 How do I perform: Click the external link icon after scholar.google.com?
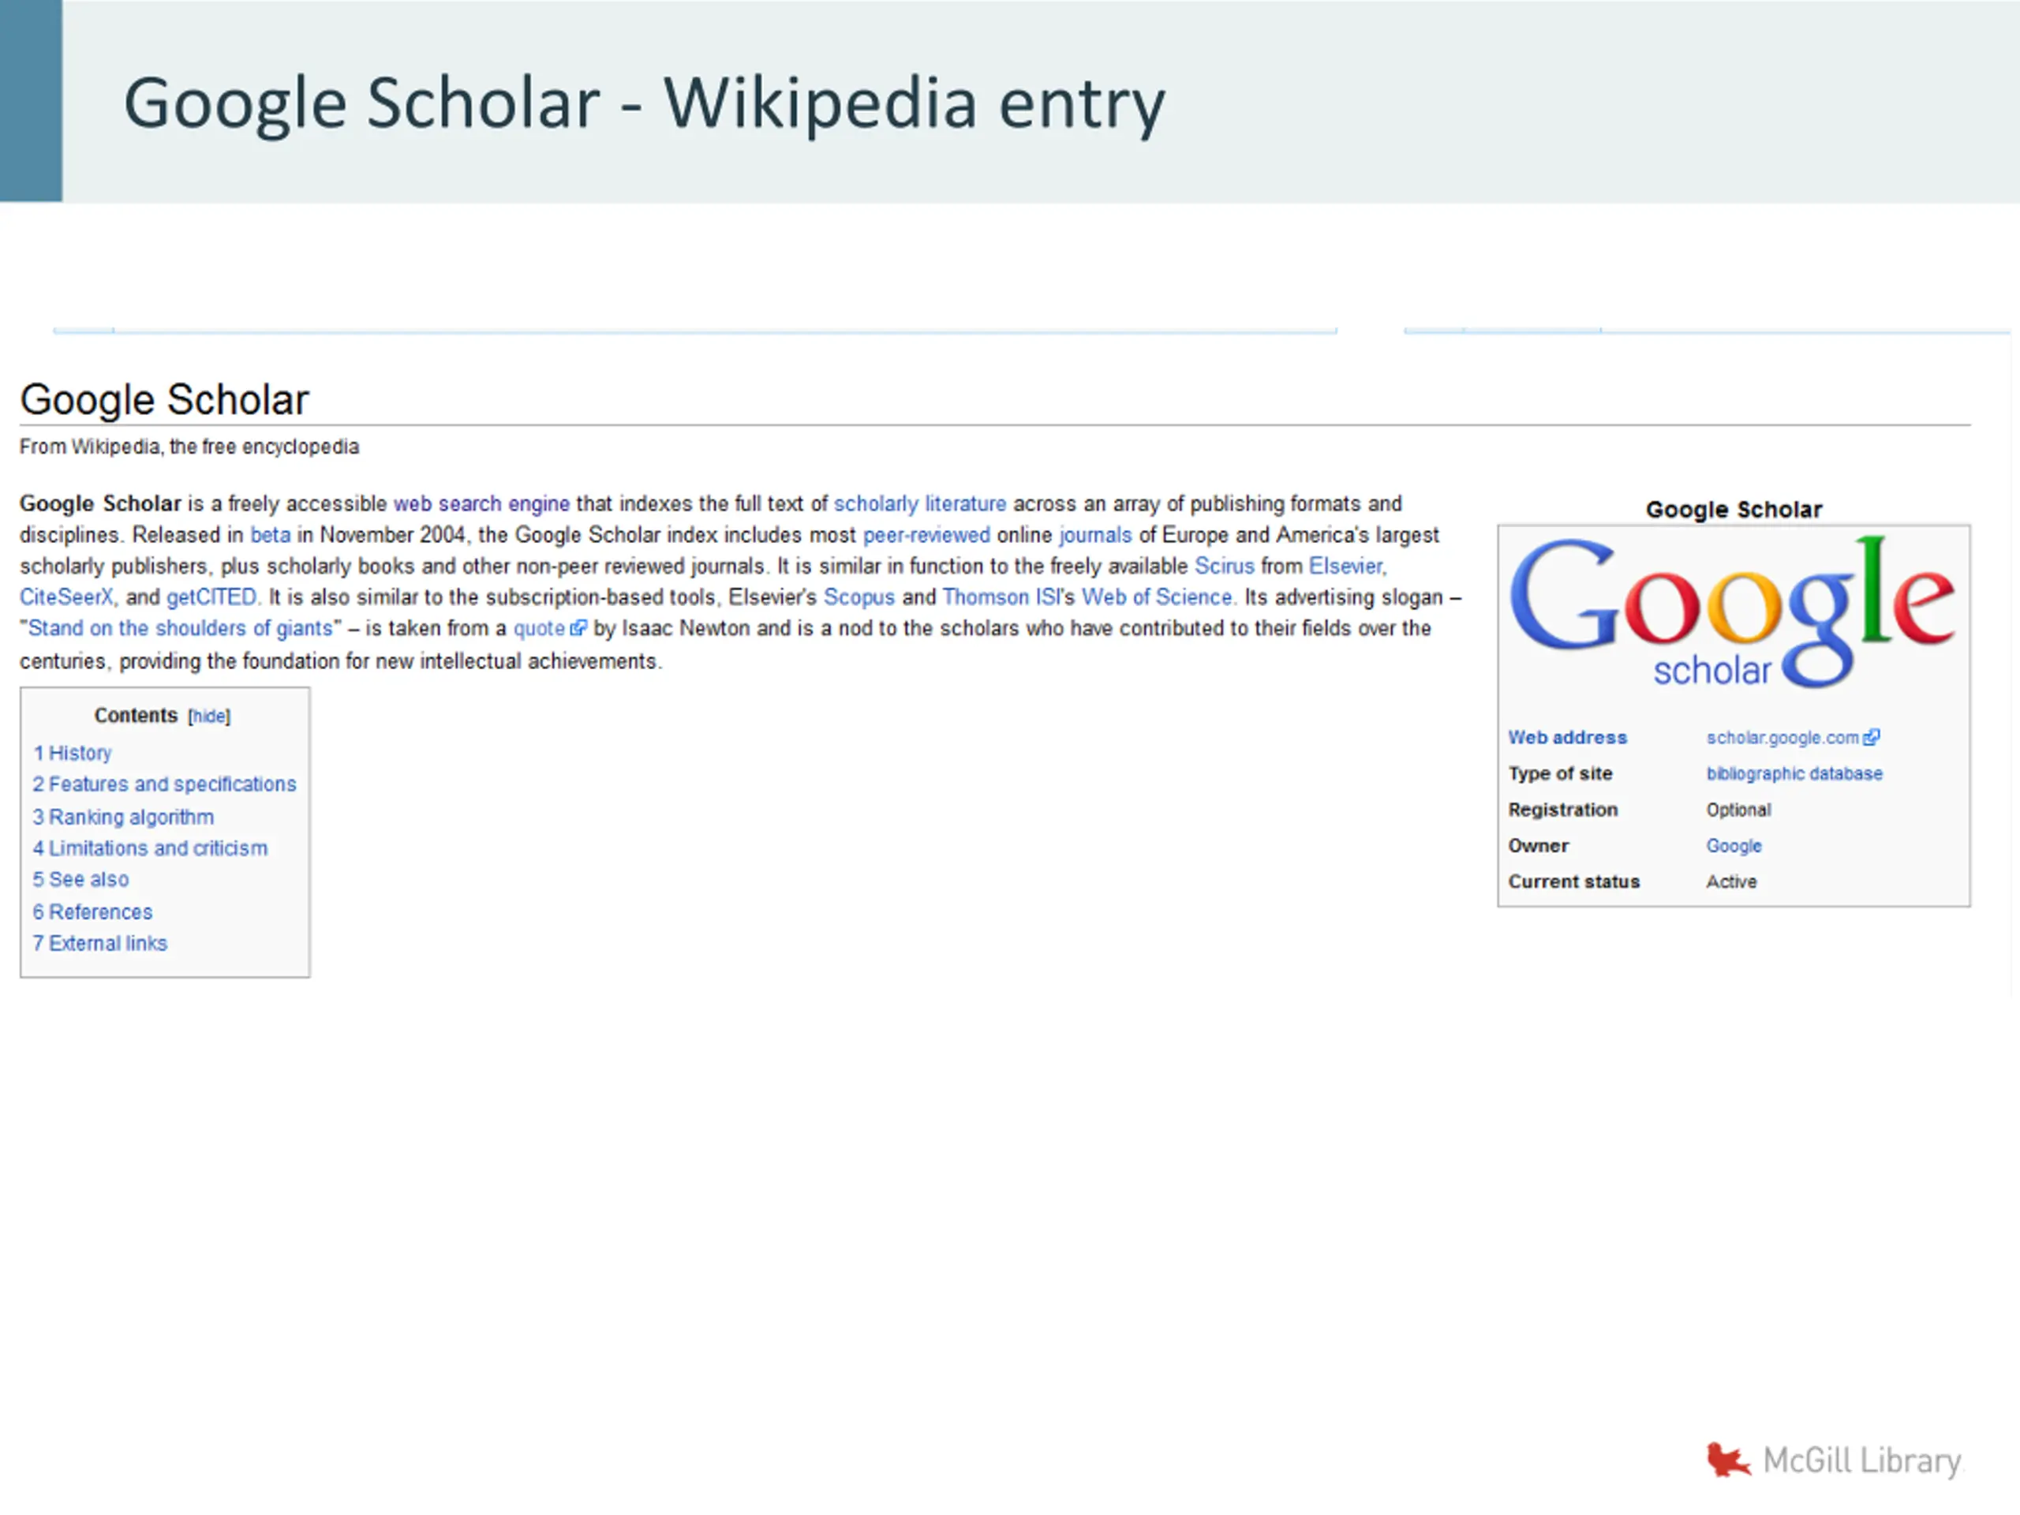(x=1871, y=737)
